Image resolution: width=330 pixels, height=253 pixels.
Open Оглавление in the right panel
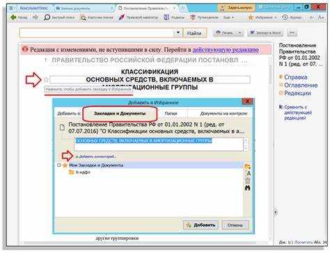(x=301, y=85)
